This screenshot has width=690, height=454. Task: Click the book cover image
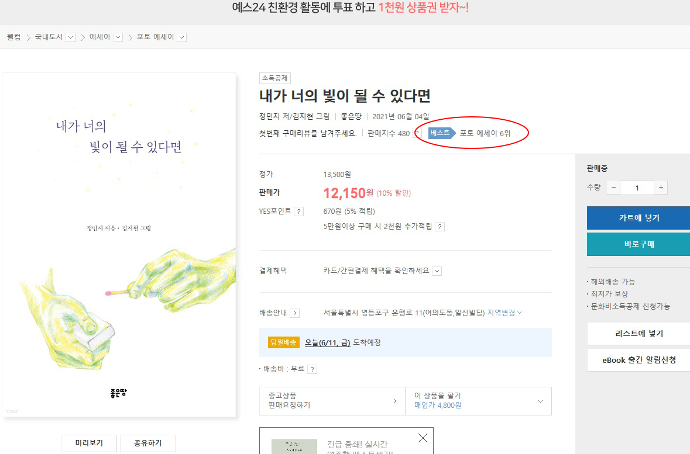pyautogui.click(x=119, y=245)
